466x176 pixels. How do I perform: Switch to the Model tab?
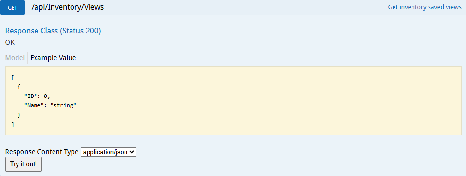tap(15, 58)
